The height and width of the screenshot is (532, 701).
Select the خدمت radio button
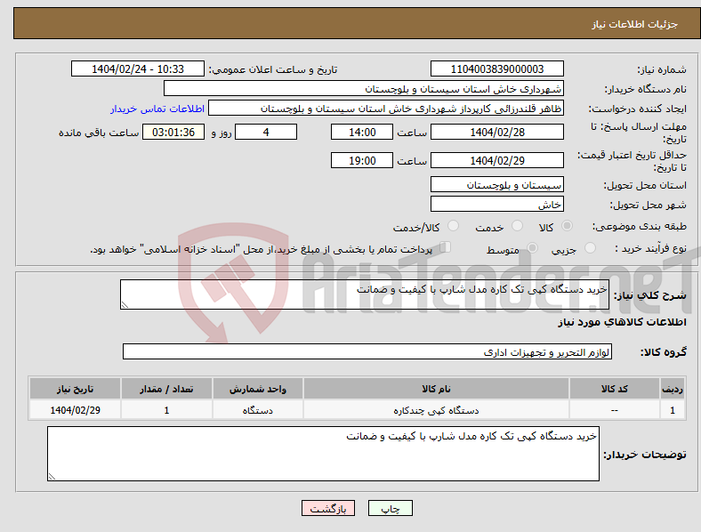tap(517, 226)
